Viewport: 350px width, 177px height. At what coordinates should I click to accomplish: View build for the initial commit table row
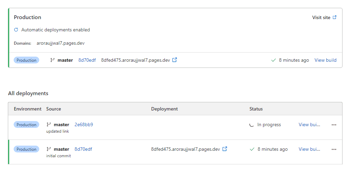coord(309,149)
